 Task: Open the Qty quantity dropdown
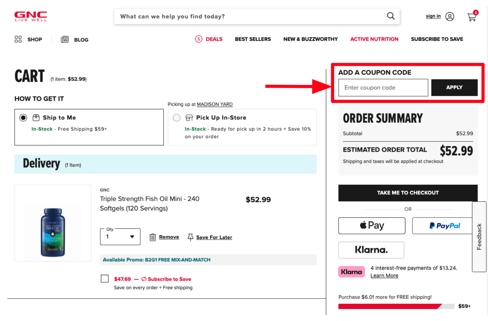[x=120, y=237]
